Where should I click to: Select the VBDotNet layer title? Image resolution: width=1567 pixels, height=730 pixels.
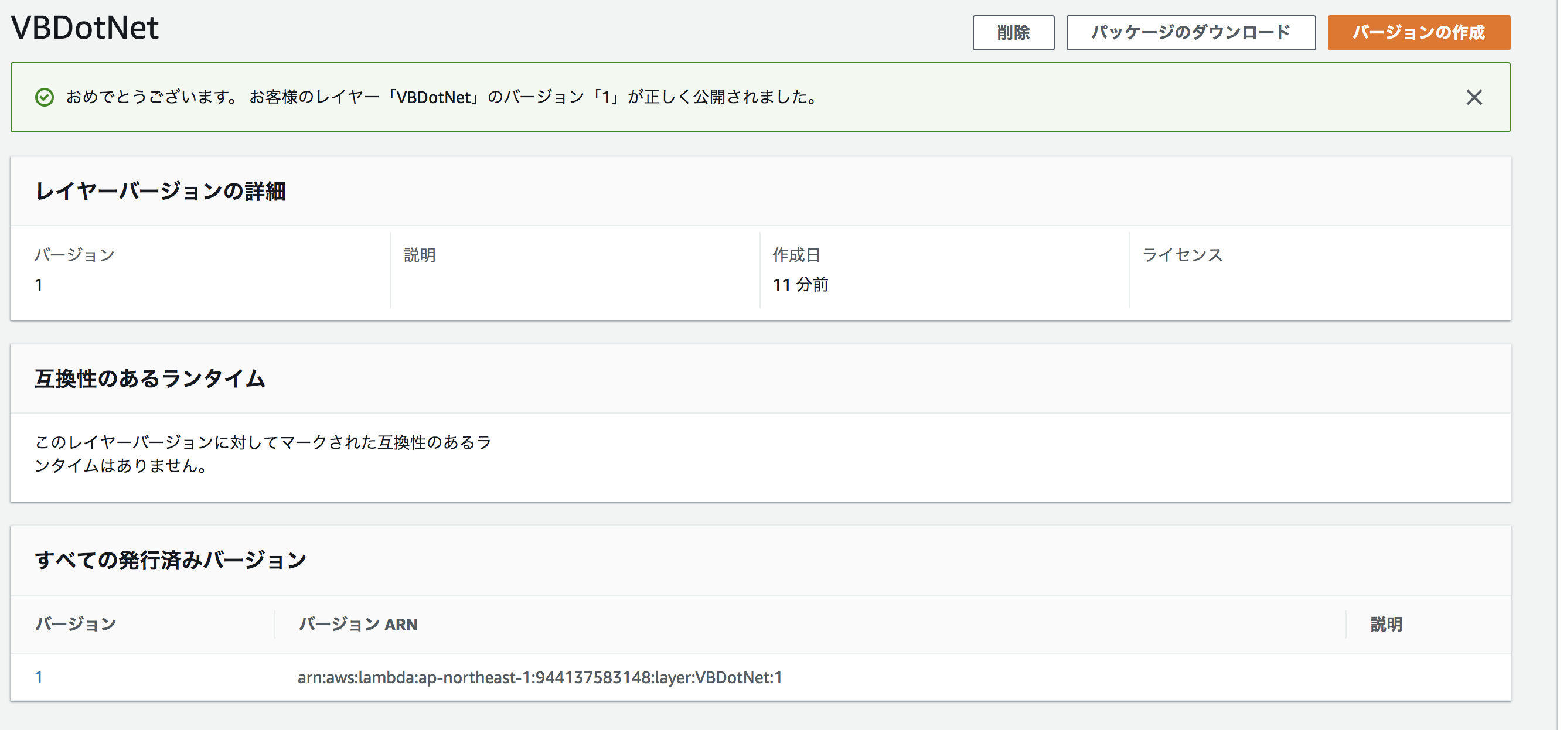(84, 27)
